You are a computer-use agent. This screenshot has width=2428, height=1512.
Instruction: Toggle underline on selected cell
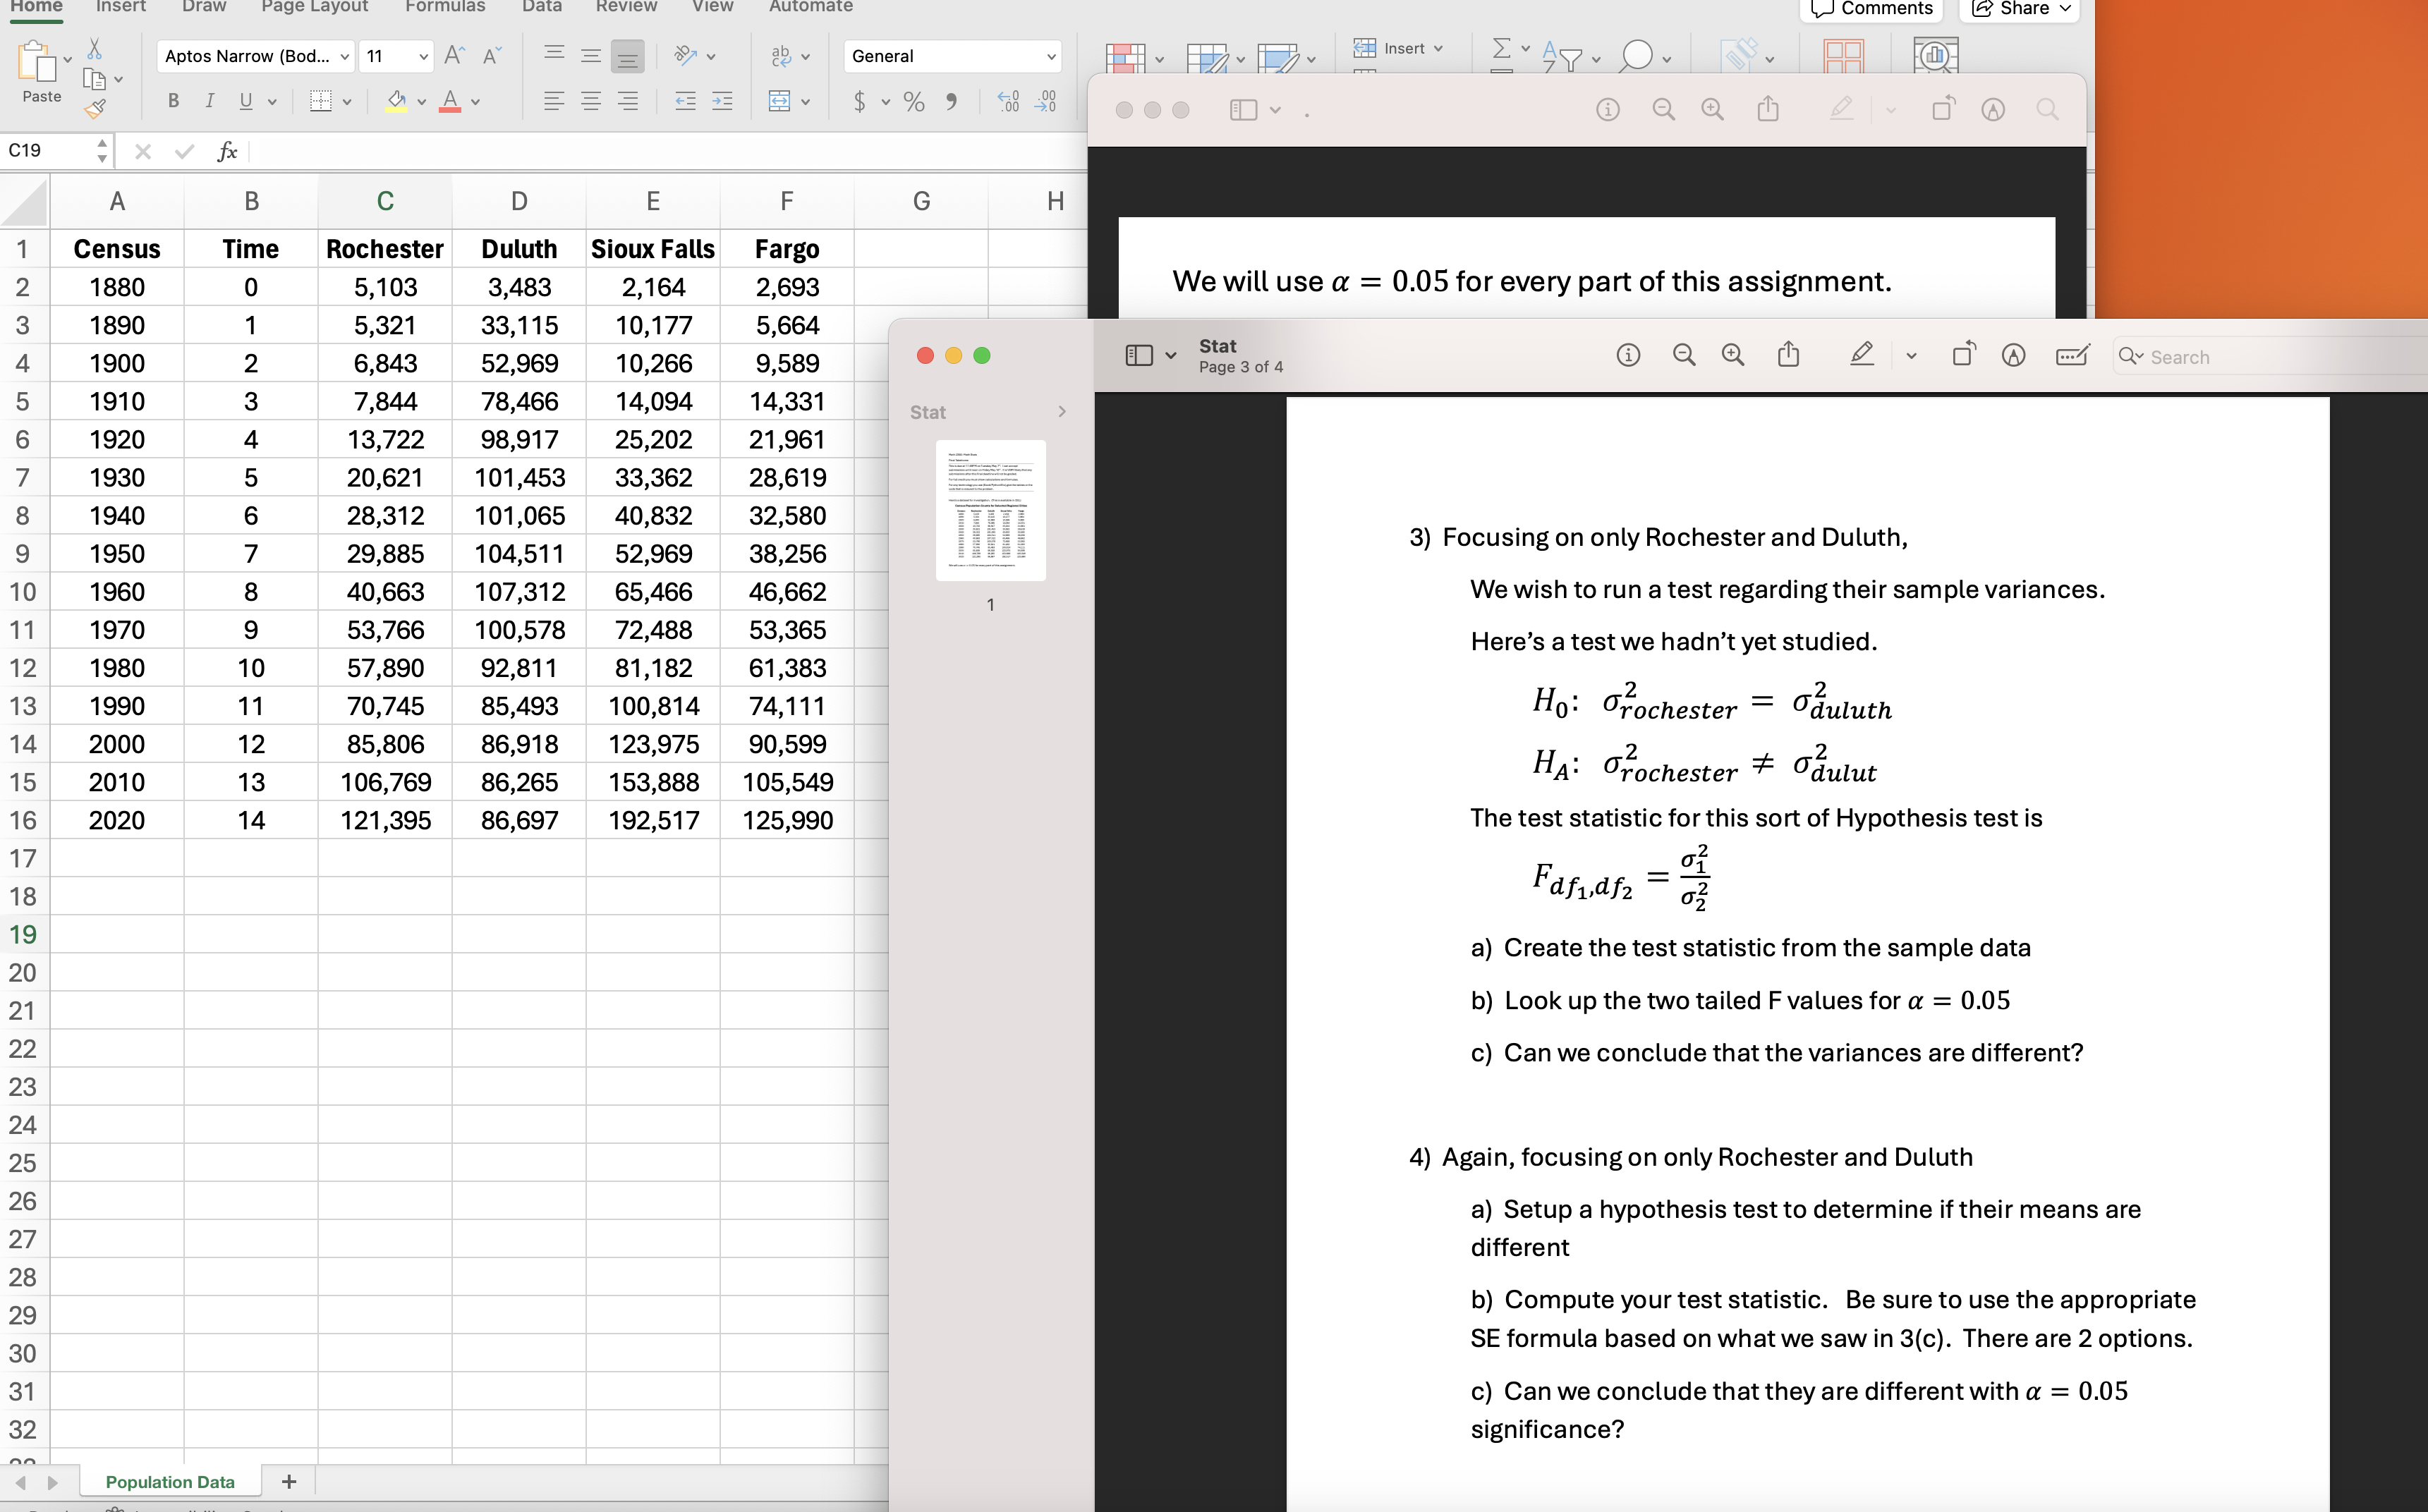[246, 100]
